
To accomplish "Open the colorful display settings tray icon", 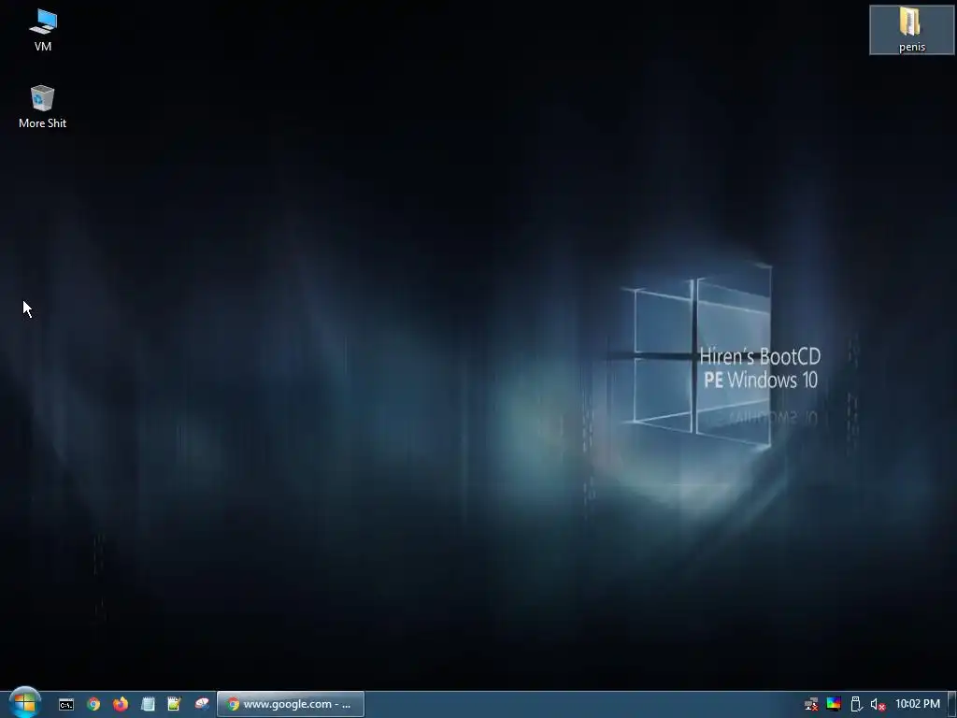I will coord(833,704).
